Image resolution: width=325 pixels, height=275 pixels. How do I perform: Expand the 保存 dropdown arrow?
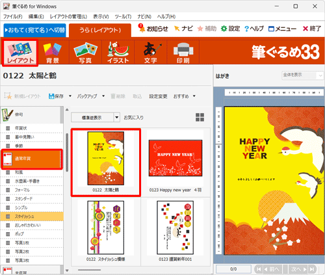tap(70, 96)
